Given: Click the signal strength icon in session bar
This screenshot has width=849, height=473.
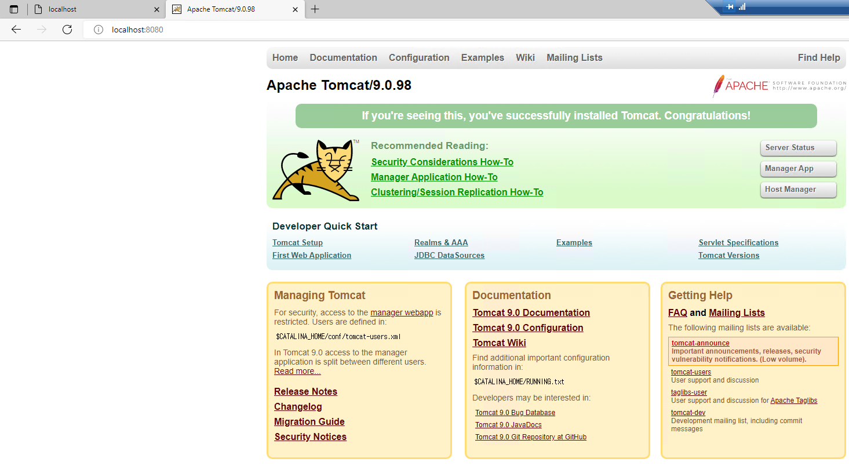Looking at the screenshot, I should click(742, 7).
